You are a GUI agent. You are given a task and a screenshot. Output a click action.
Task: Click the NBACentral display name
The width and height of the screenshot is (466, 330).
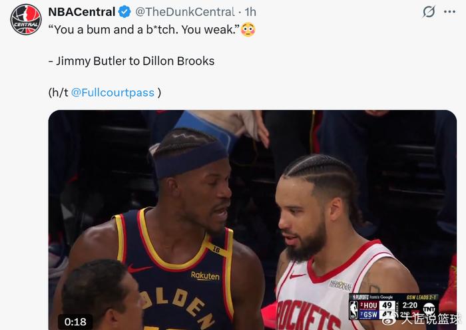click(82, 12)
